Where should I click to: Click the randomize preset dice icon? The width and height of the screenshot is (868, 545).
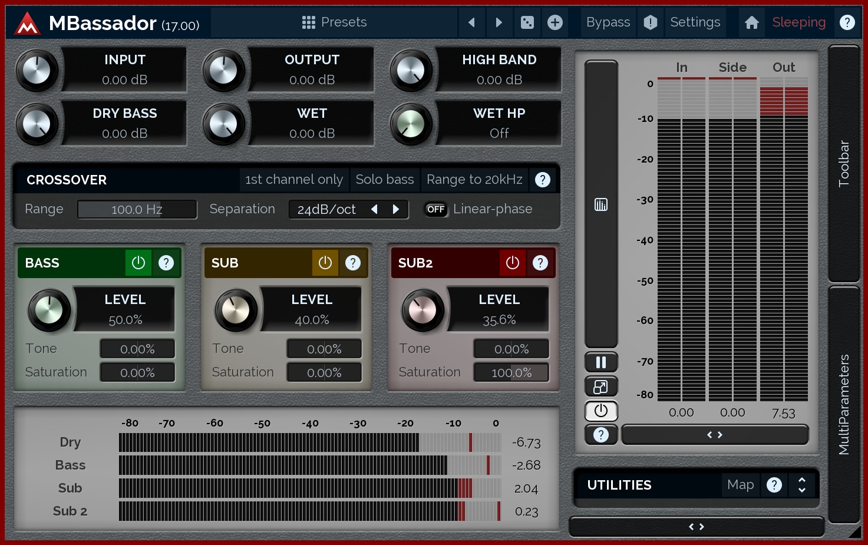(x=527, y=22)
